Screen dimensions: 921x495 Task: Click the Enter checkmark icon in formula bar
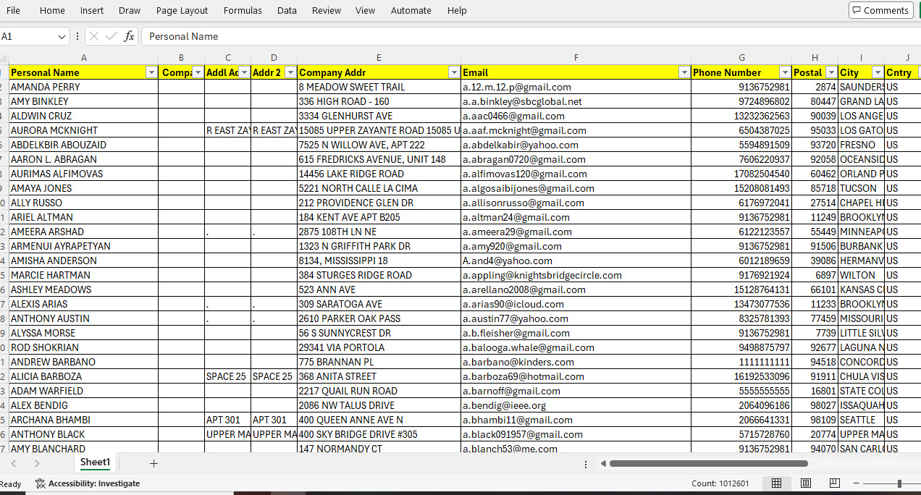(112, 36)
